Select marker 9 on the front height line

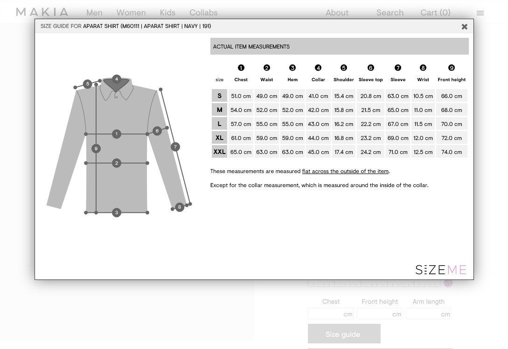point(96,149)
